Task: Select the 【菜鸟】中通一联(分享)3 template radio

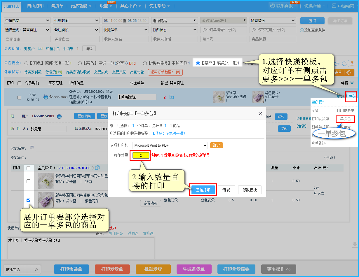Action: coord(80,63)
